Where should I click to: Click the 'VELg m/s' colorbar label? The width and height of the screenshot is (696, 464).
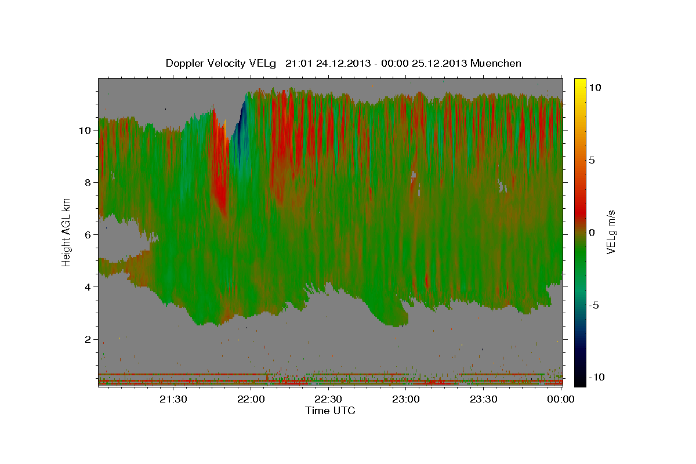[611, 232]
